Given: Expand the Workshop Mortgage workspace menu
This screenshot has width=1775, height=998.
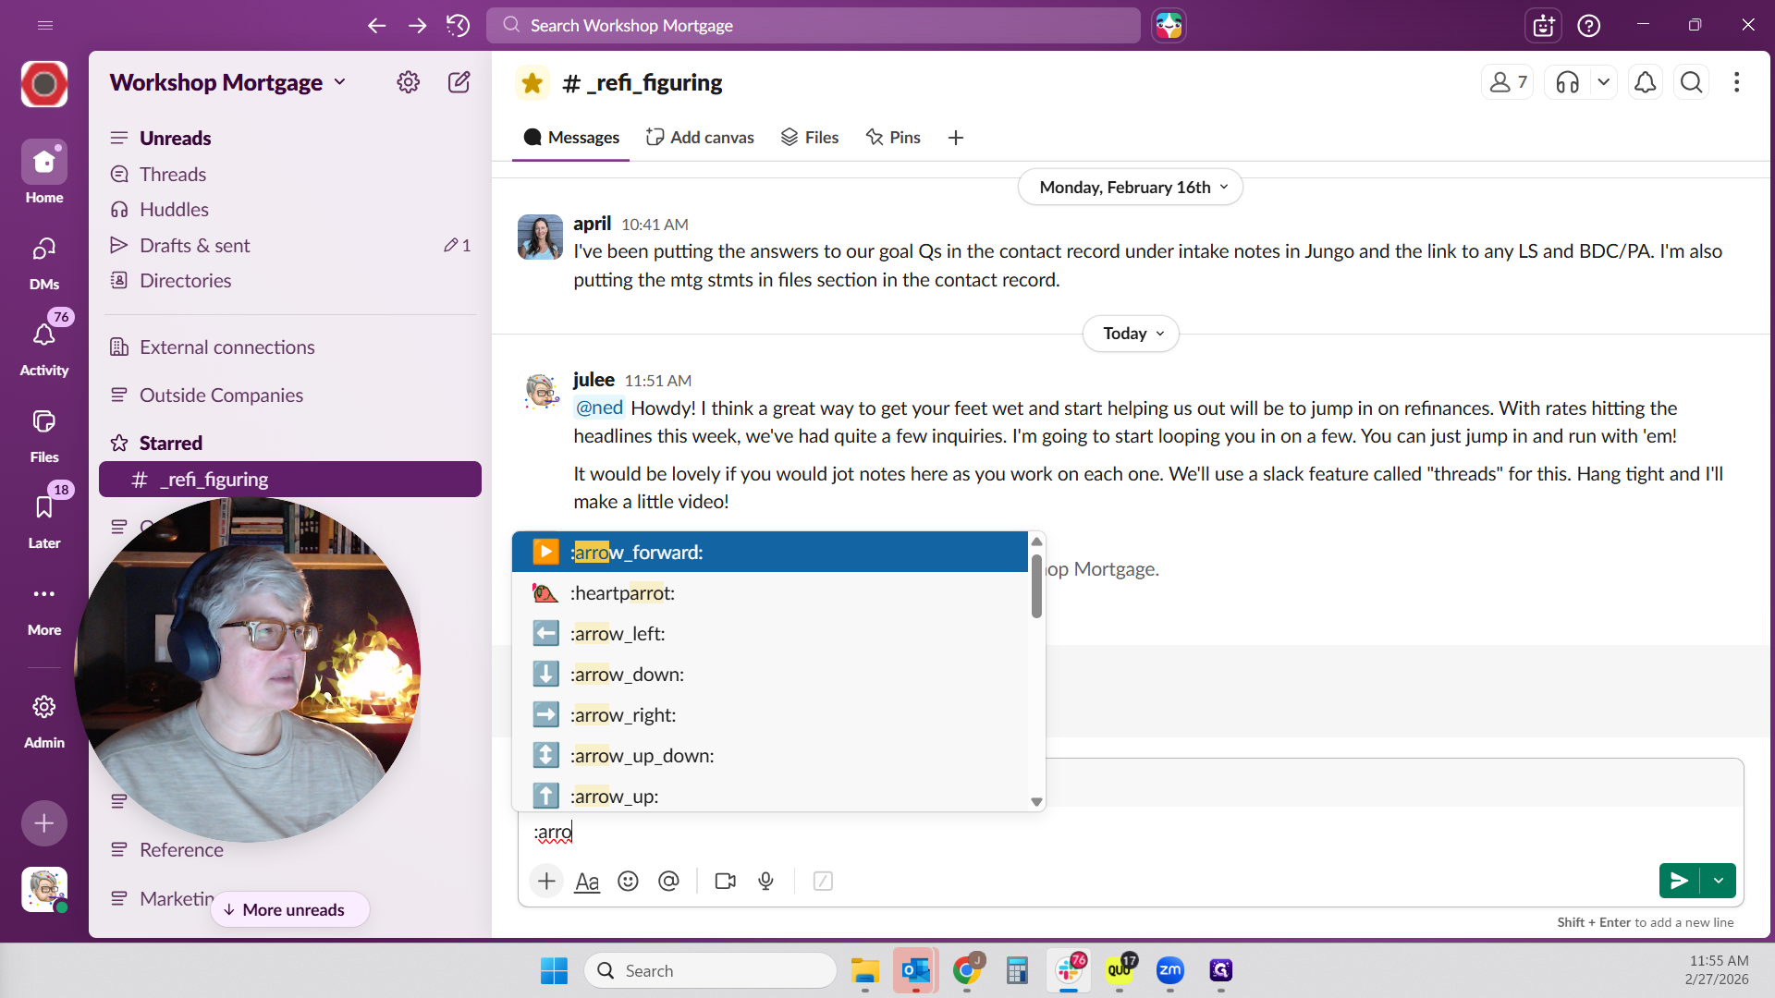Looking at the screenshot, I should [x=228, y=82].
